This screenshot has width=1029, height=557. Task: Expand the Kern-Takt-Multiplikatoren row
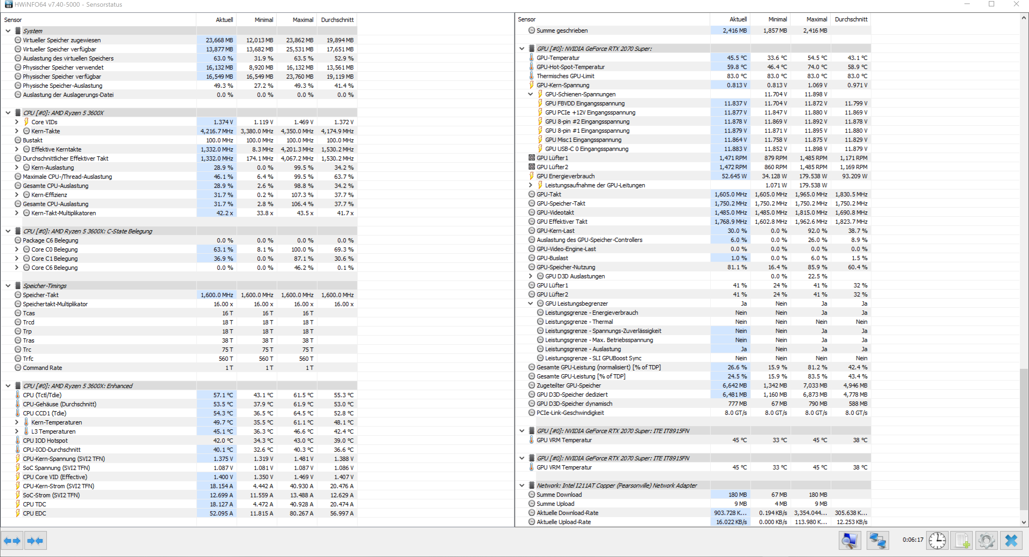[16, 213]
